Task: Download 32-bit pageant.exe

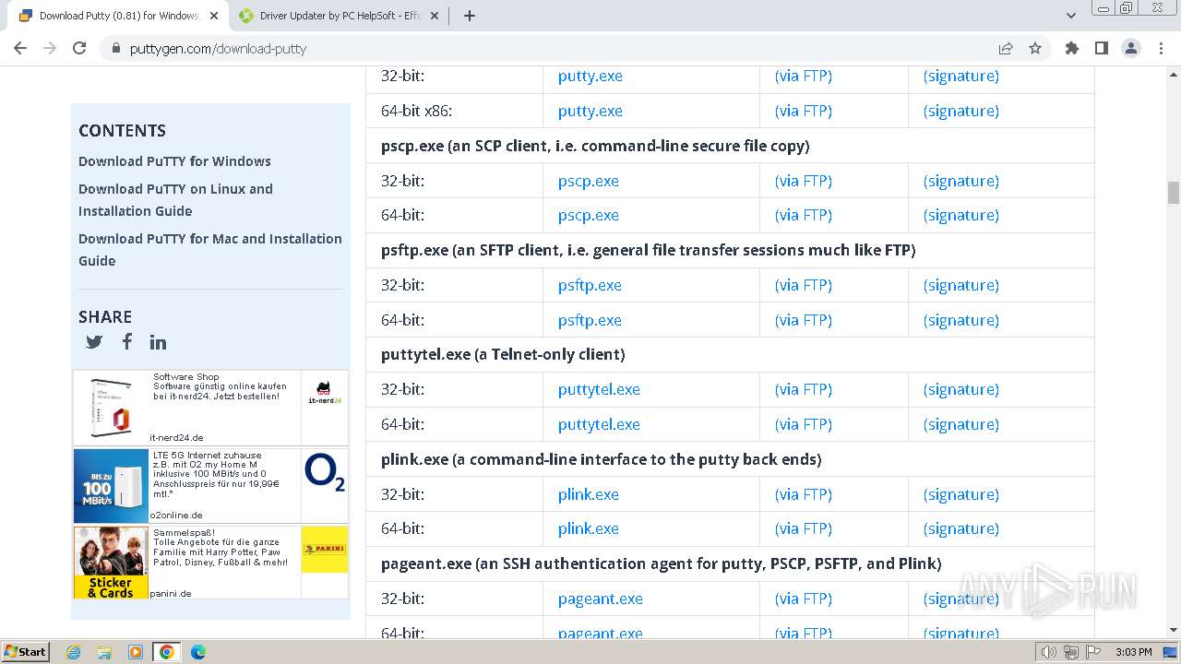Action: tap(601, 599)
